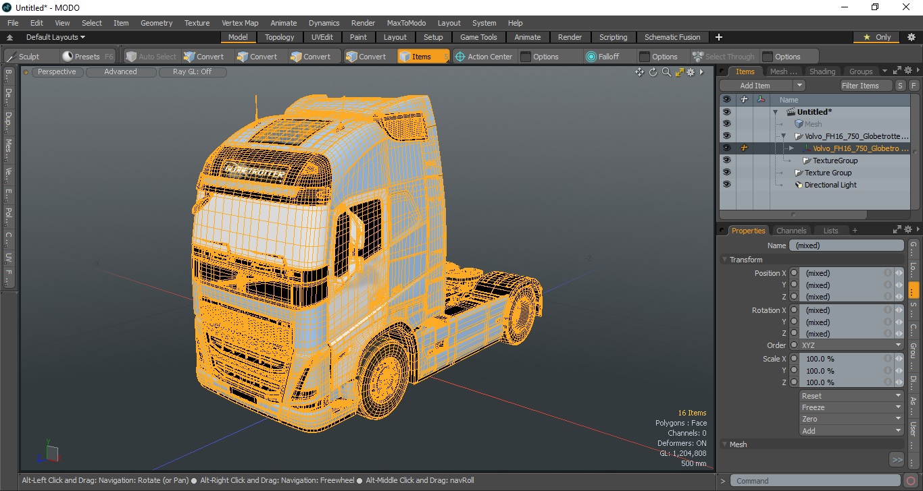Click the S button next to Filter Items
The width and height of the screenshot is (923, 491).
coord(900,86)
